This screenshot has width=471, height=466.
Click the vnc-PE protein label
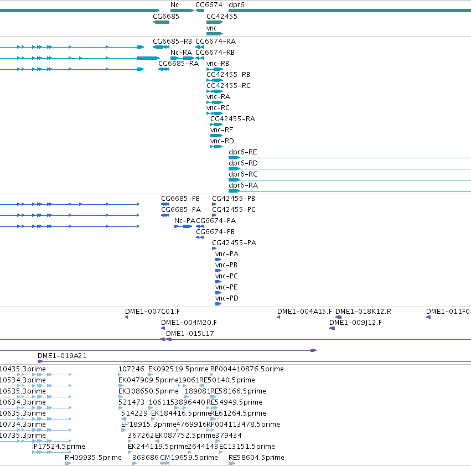coord(226,287)
